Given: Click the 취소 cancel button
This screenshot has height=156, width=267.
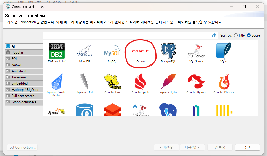Looking at the screenshot, I should (248, 148).
